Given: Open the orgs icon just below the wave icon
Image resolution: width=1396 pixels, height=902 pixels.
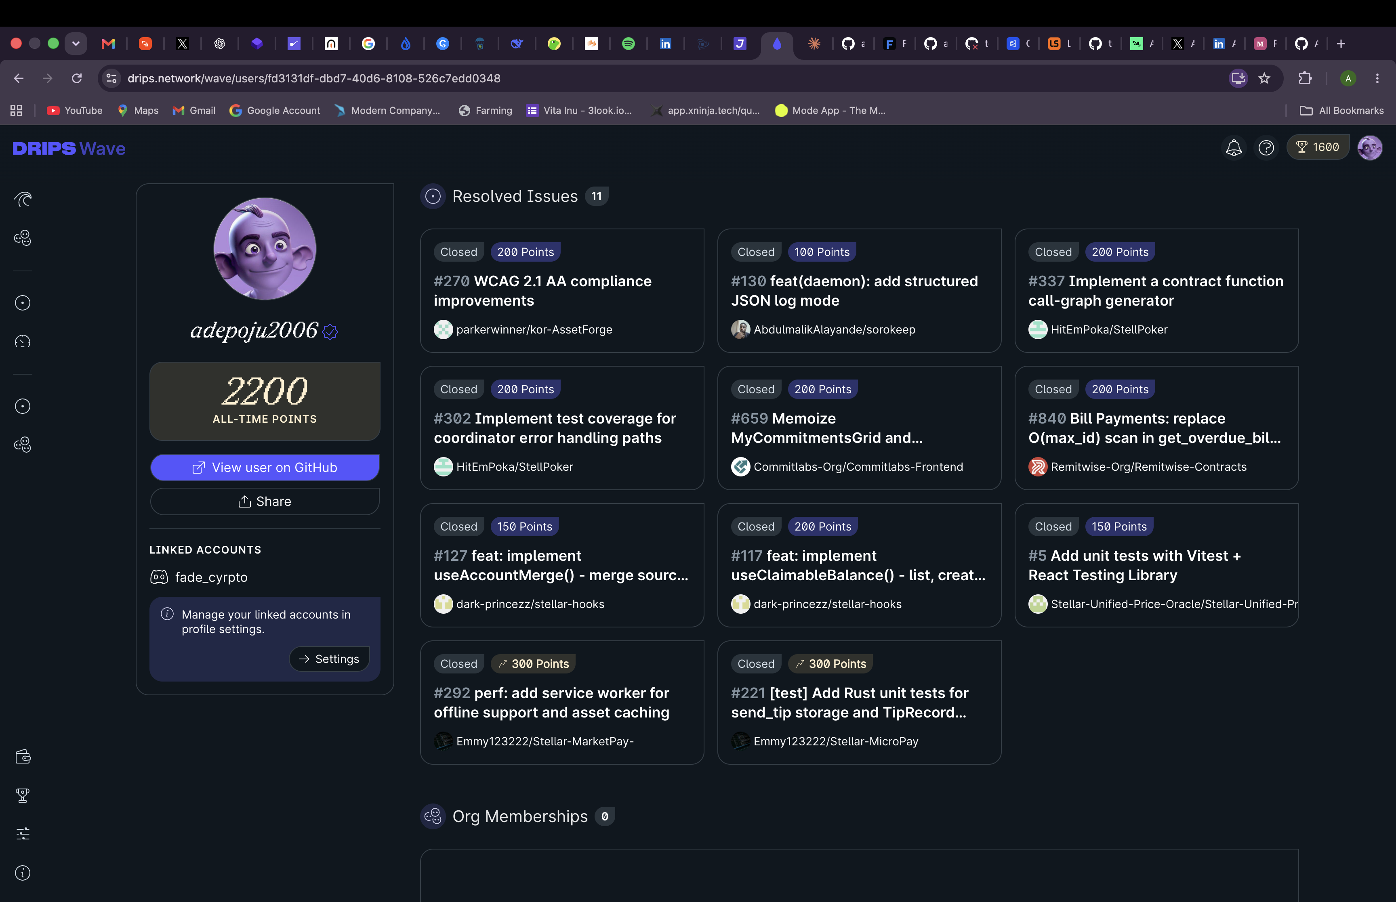Looking at the screenshot, I should point(22,238).
